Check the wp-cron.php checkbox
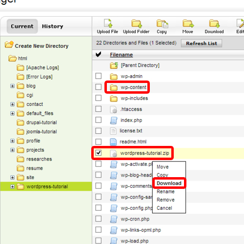244x244 pixels. pyautogui.click(x=99, y=219)
